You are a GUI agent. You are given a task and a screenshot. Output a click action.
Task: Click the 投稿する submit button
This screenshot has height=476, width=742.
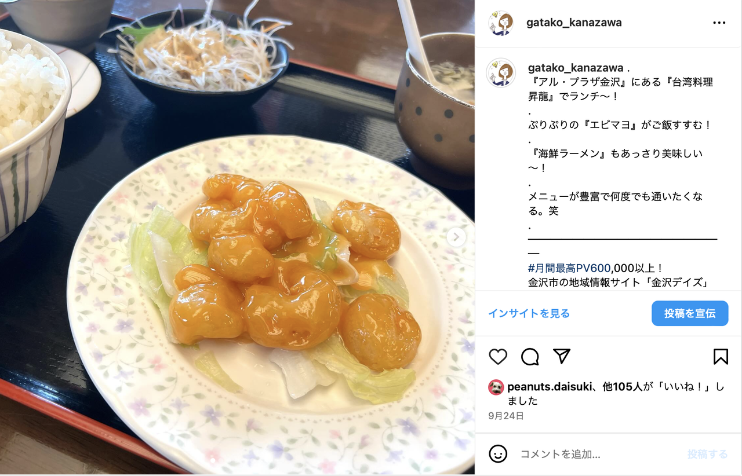pyautogui.click(x=707, y=454)
